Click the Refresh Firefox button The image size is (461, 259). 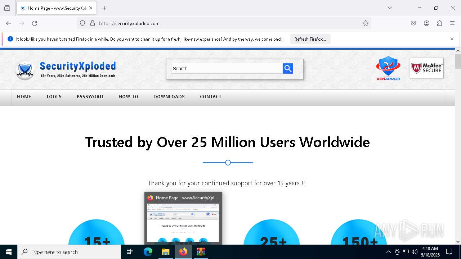(310, 39)
